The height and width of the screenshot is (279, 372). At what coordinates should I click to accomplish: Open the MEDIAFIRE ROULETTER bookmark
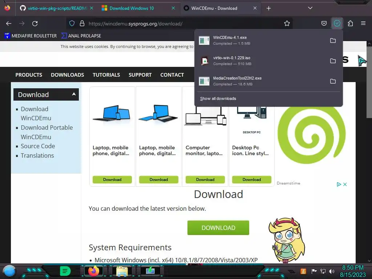(x=31, y=36)
